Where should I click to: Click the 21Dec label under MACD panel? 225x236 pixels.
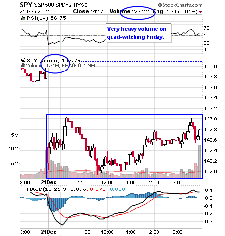tap(48, 232)
